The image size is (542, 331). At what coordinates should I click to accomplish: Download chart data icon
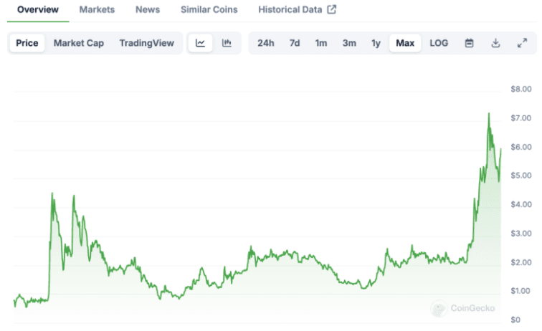pyautogui.click(x=495, y=43)
